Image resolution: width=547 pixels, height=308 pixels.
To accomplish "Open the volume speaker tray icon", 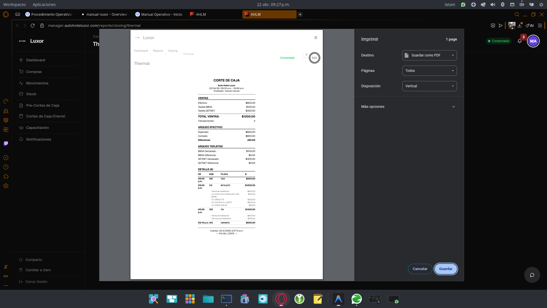I will click(493, 5).
